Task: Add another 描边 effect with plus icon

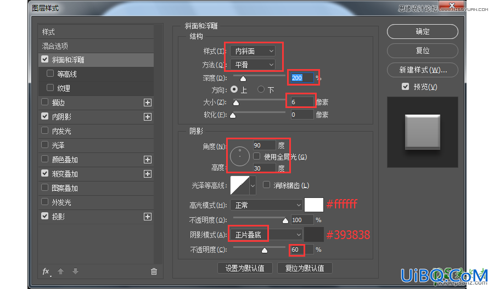Action: point(148,103)
